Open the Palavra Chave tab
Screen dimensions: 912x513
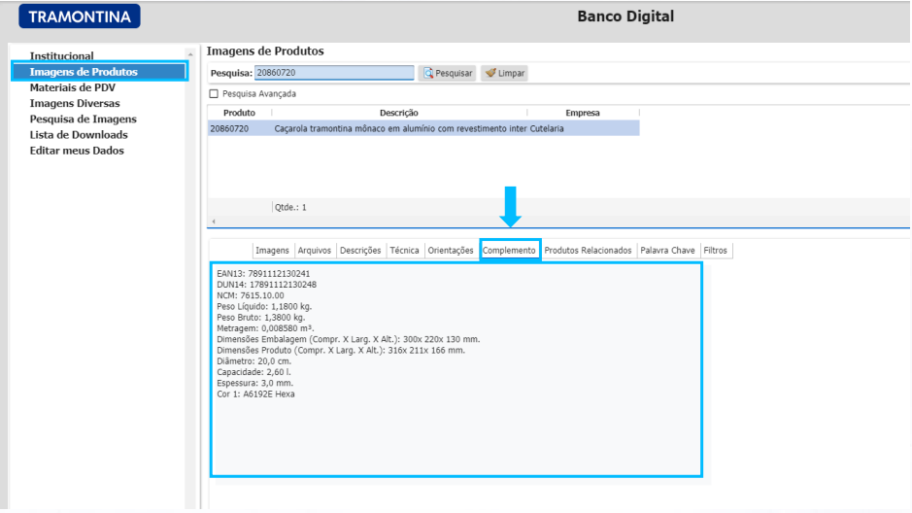point(667,250)
